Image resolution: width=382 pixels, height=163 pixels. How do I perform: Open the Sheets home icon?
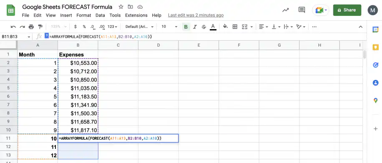pos(11,10)
